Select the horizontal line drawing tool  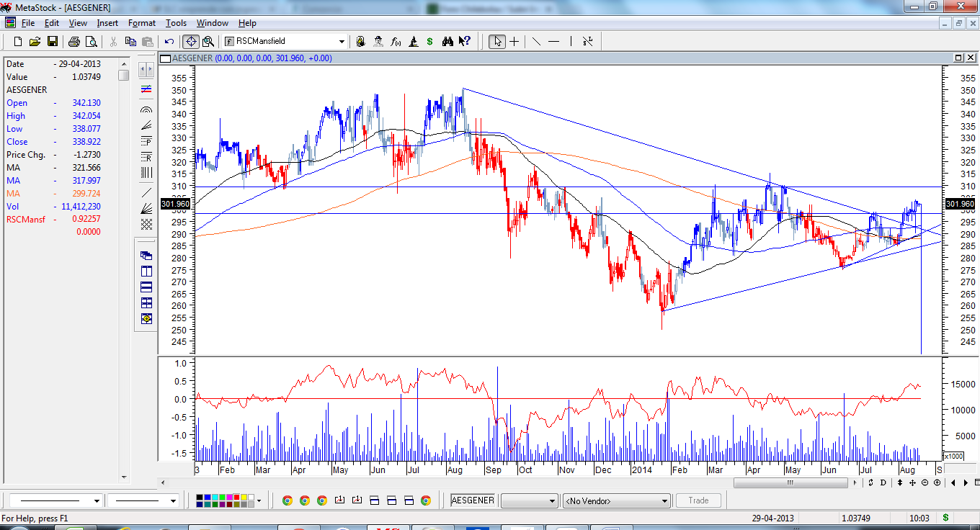click(x=553, y=41)
